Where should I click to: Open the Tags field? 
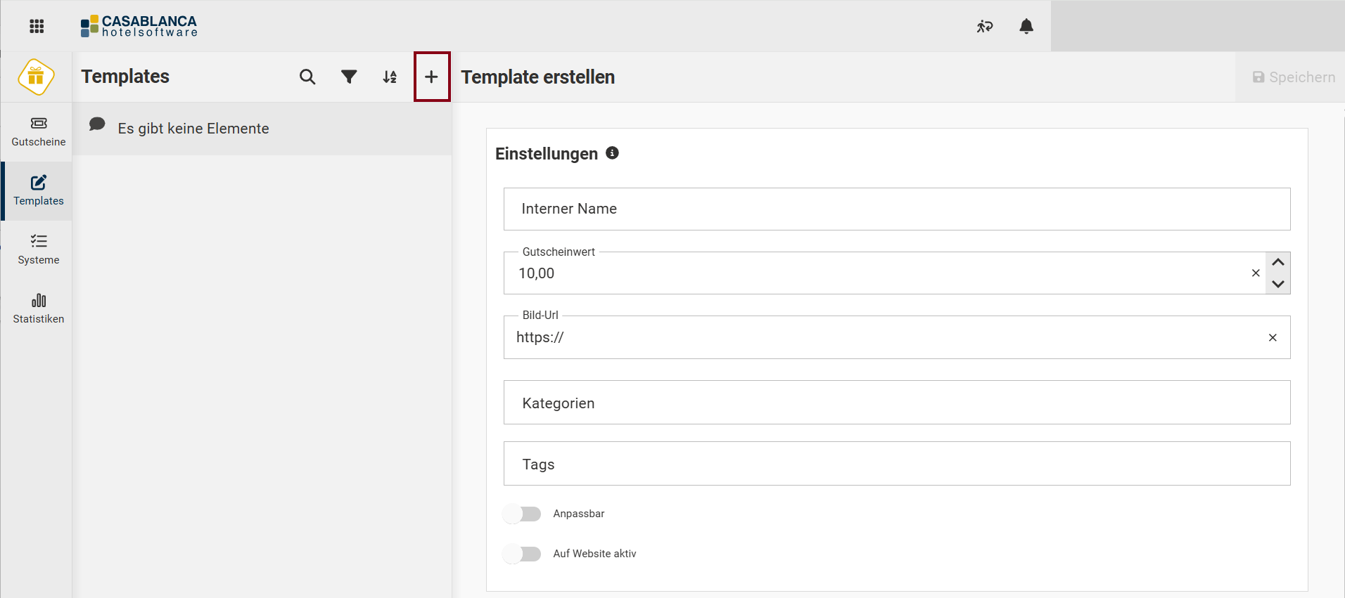(897, 464)
